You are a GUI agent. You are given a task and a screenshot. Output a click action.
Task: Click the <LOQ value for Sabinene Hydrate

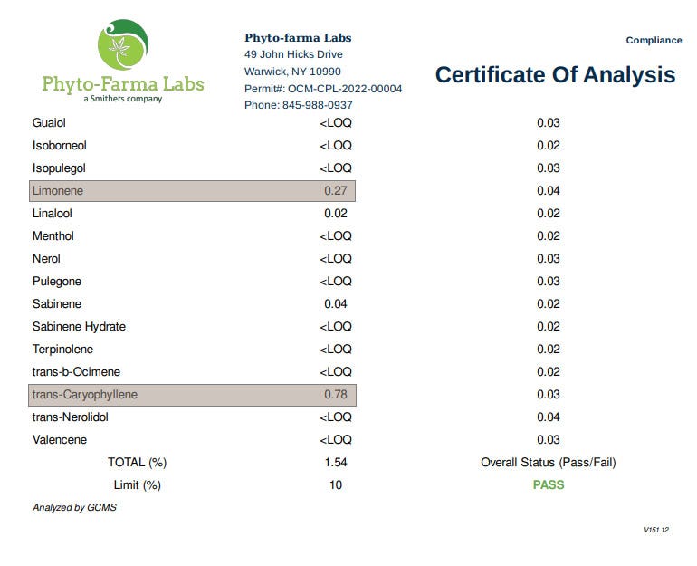point(336,327)
